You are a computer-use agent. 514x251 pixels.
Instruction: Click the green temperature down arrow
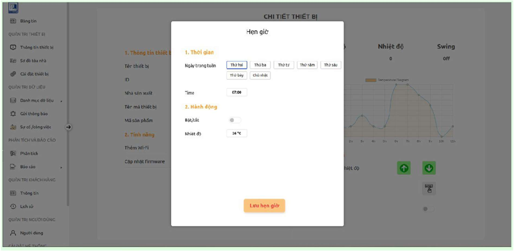429,168
